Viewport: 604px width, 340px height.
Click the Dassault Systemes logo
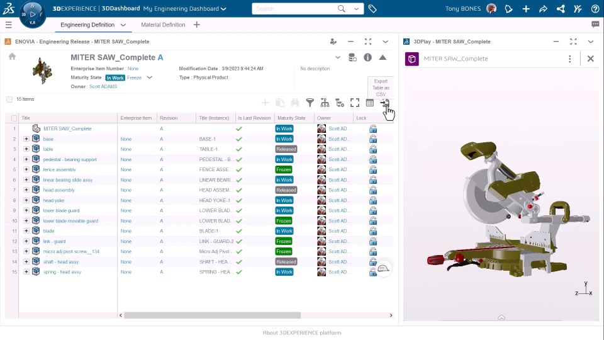8,8
